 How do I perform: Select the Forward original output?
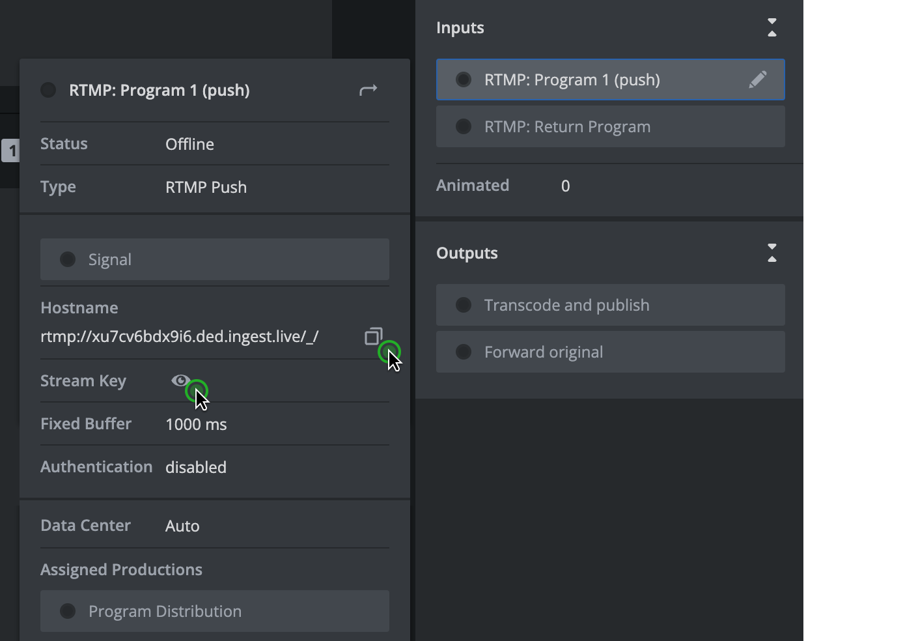610,352
